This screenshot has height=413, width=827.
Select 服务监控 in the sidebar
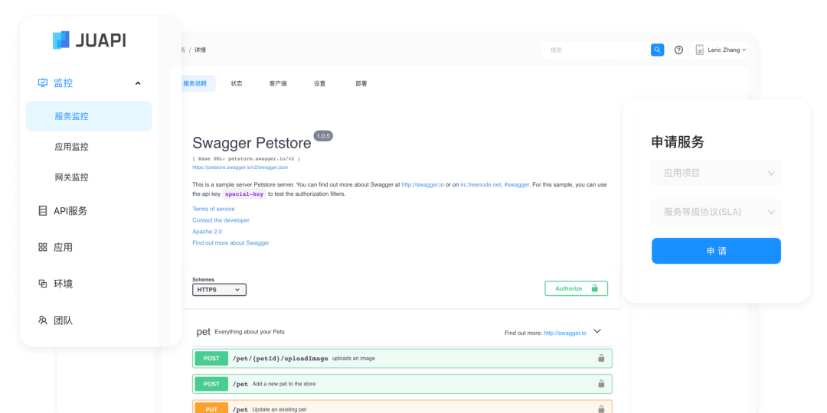[89, 116]
